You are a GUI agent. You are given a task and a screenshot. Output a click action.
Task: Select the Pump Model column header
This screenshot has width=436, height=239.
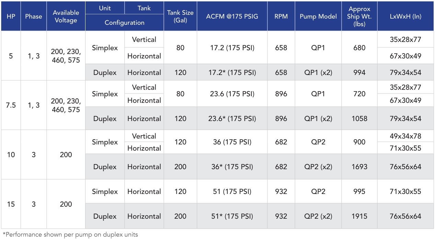point(318,17)
